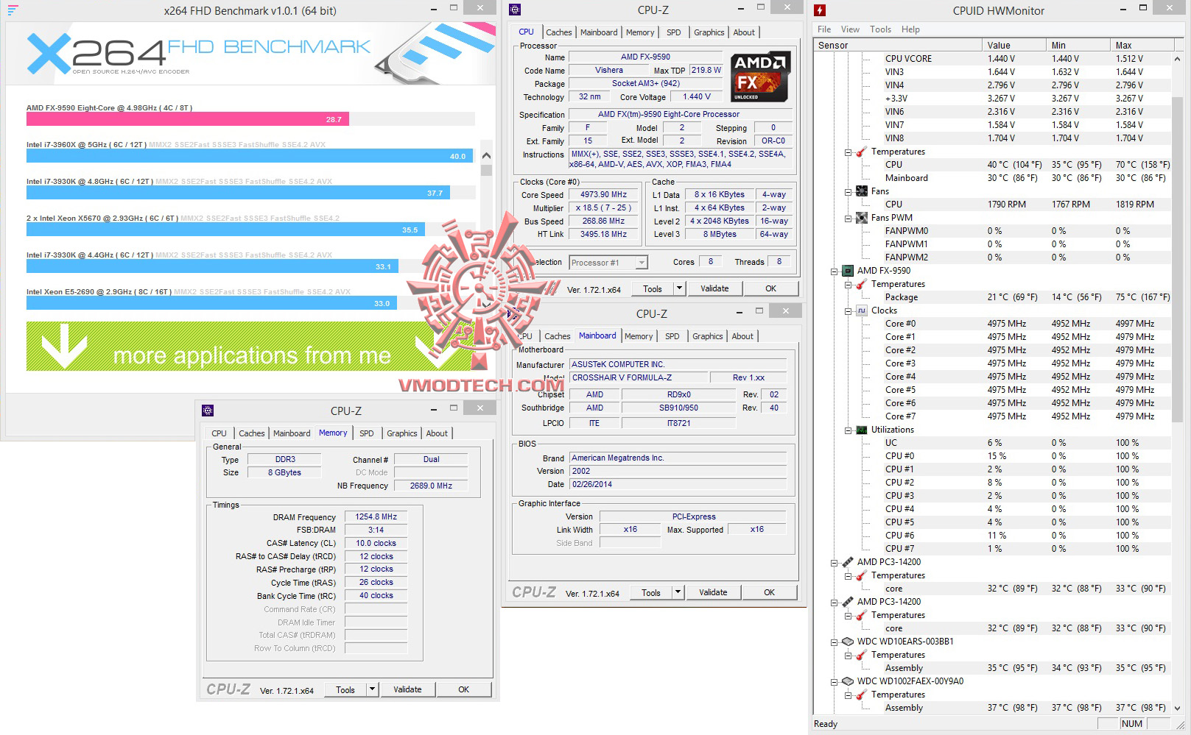Viewport: 1191px width, 735px height.
Task: Click the BIOS date 02/26/2014
Action: pyautogui.click(x=678, y=484)
